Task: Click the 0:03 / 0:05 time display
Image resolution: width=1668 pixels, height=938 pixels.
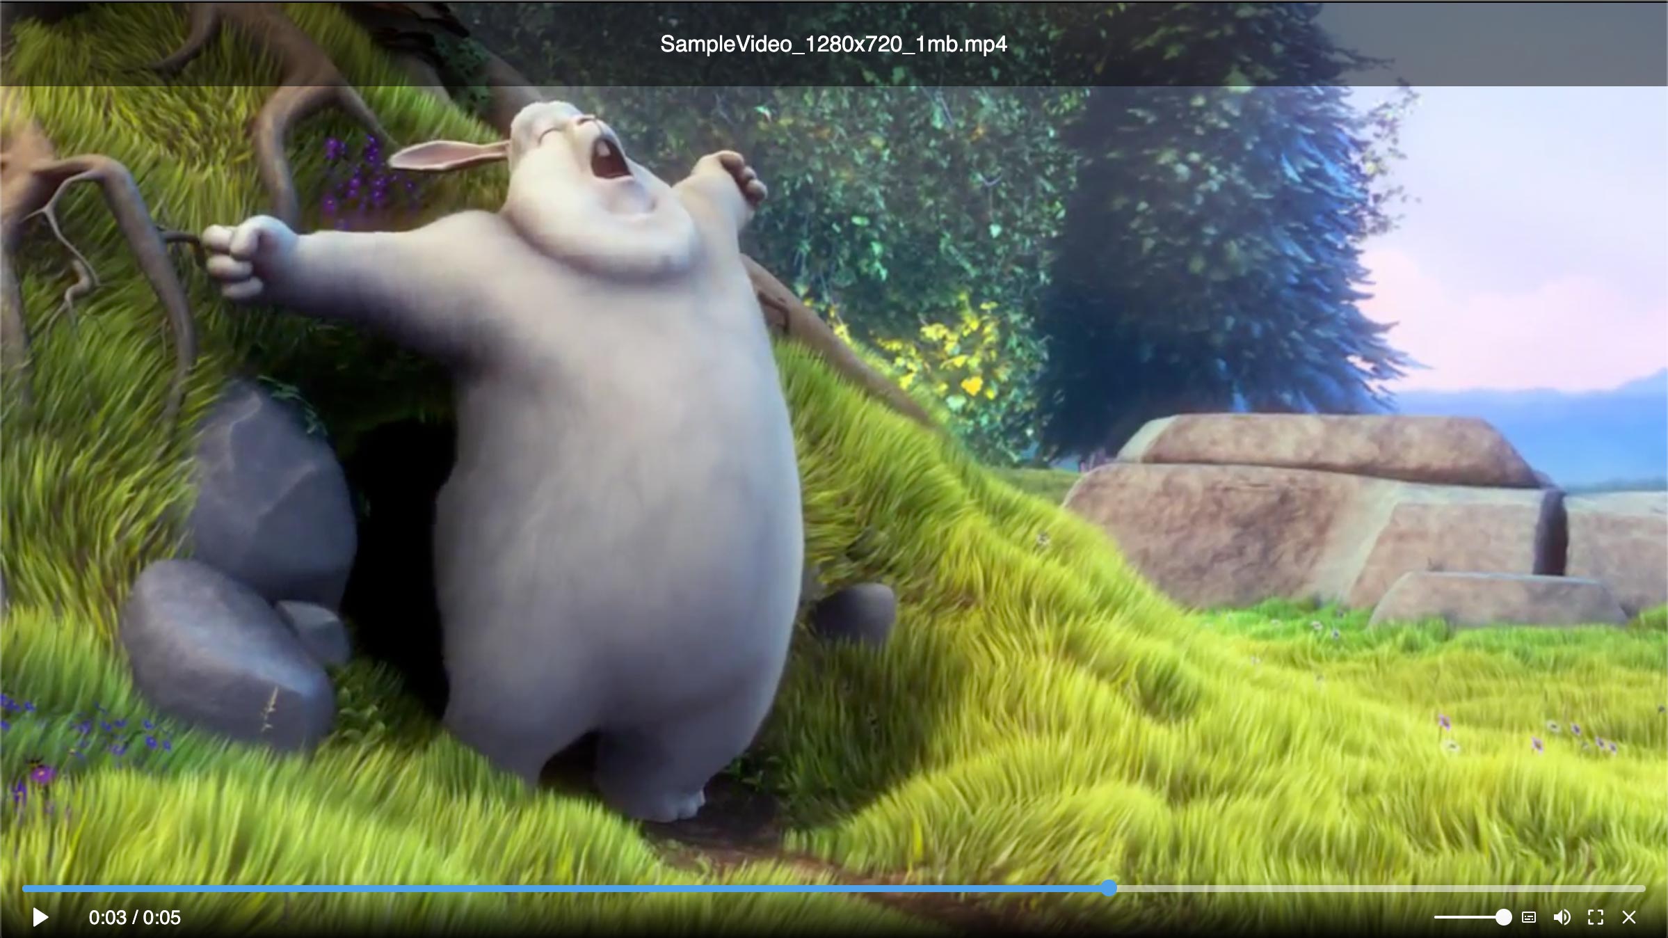Action: [135, 917]
